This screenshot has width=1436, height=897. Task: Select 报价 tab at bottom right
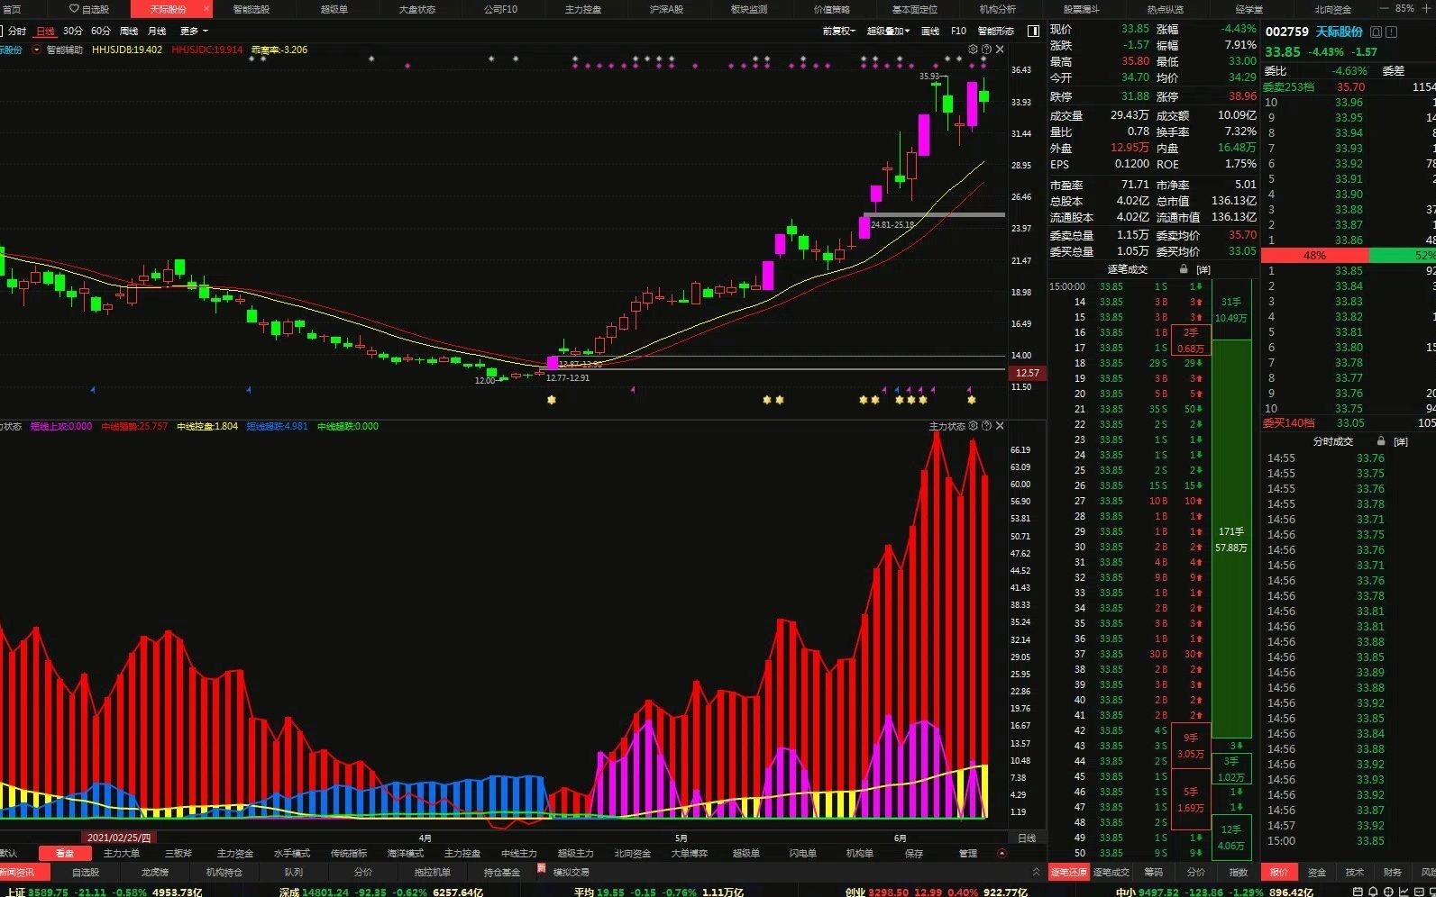[x=1279, y=872]
